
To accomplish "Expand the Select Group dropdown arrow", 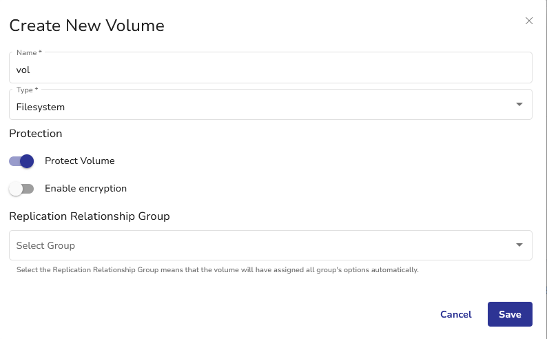I will pos(519,245).
